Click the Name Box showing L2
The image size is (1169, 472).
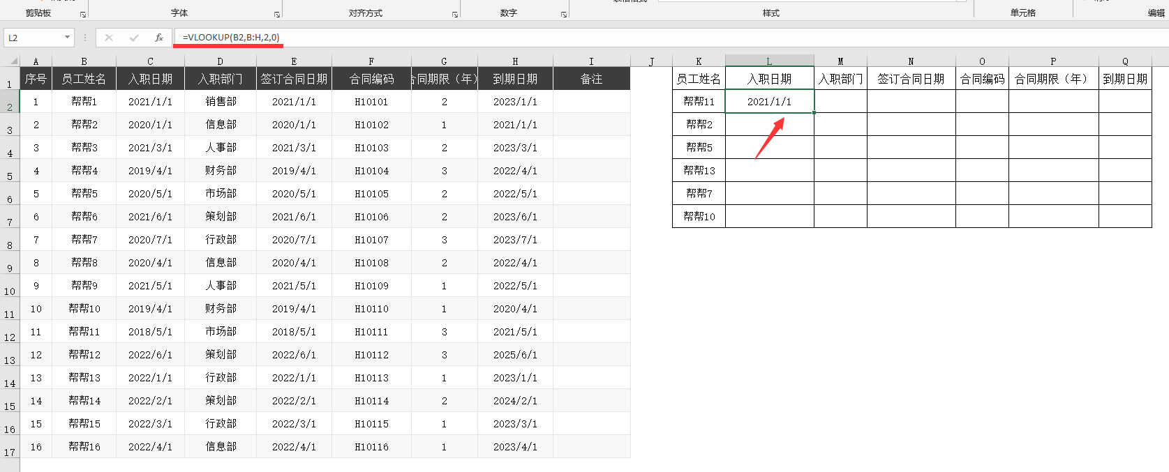pos(31,38)
